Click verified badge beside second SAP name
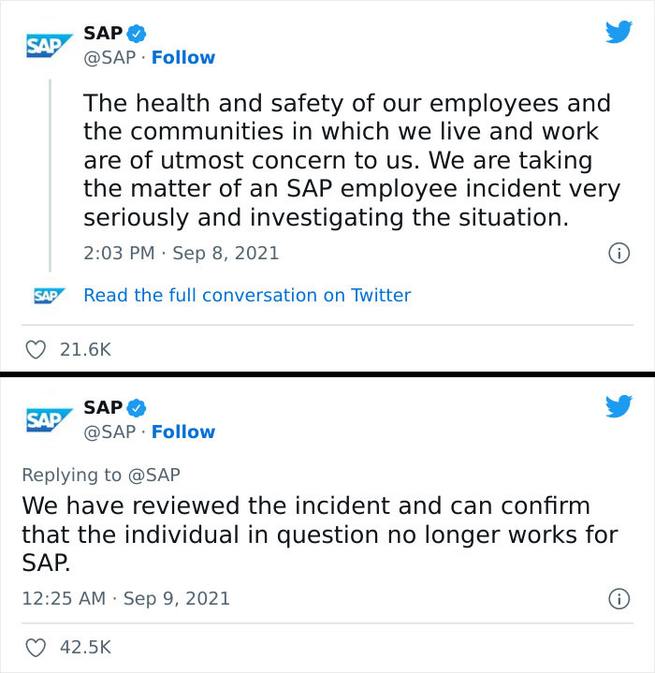The width and height of the screenshot is (655, 673). click(137, 407)
